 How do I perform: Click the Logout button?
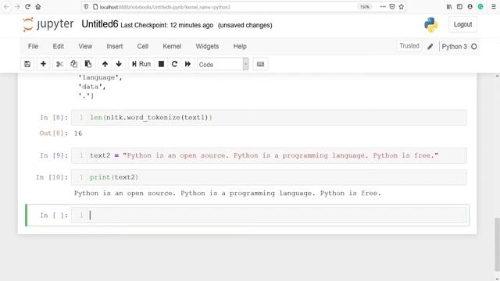(x=462, y=24)
